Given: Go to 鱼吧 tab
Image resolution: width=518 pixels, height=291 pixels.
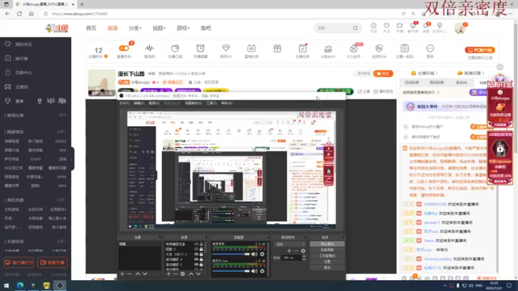Looking at the screenshot, I should [206, 28].
